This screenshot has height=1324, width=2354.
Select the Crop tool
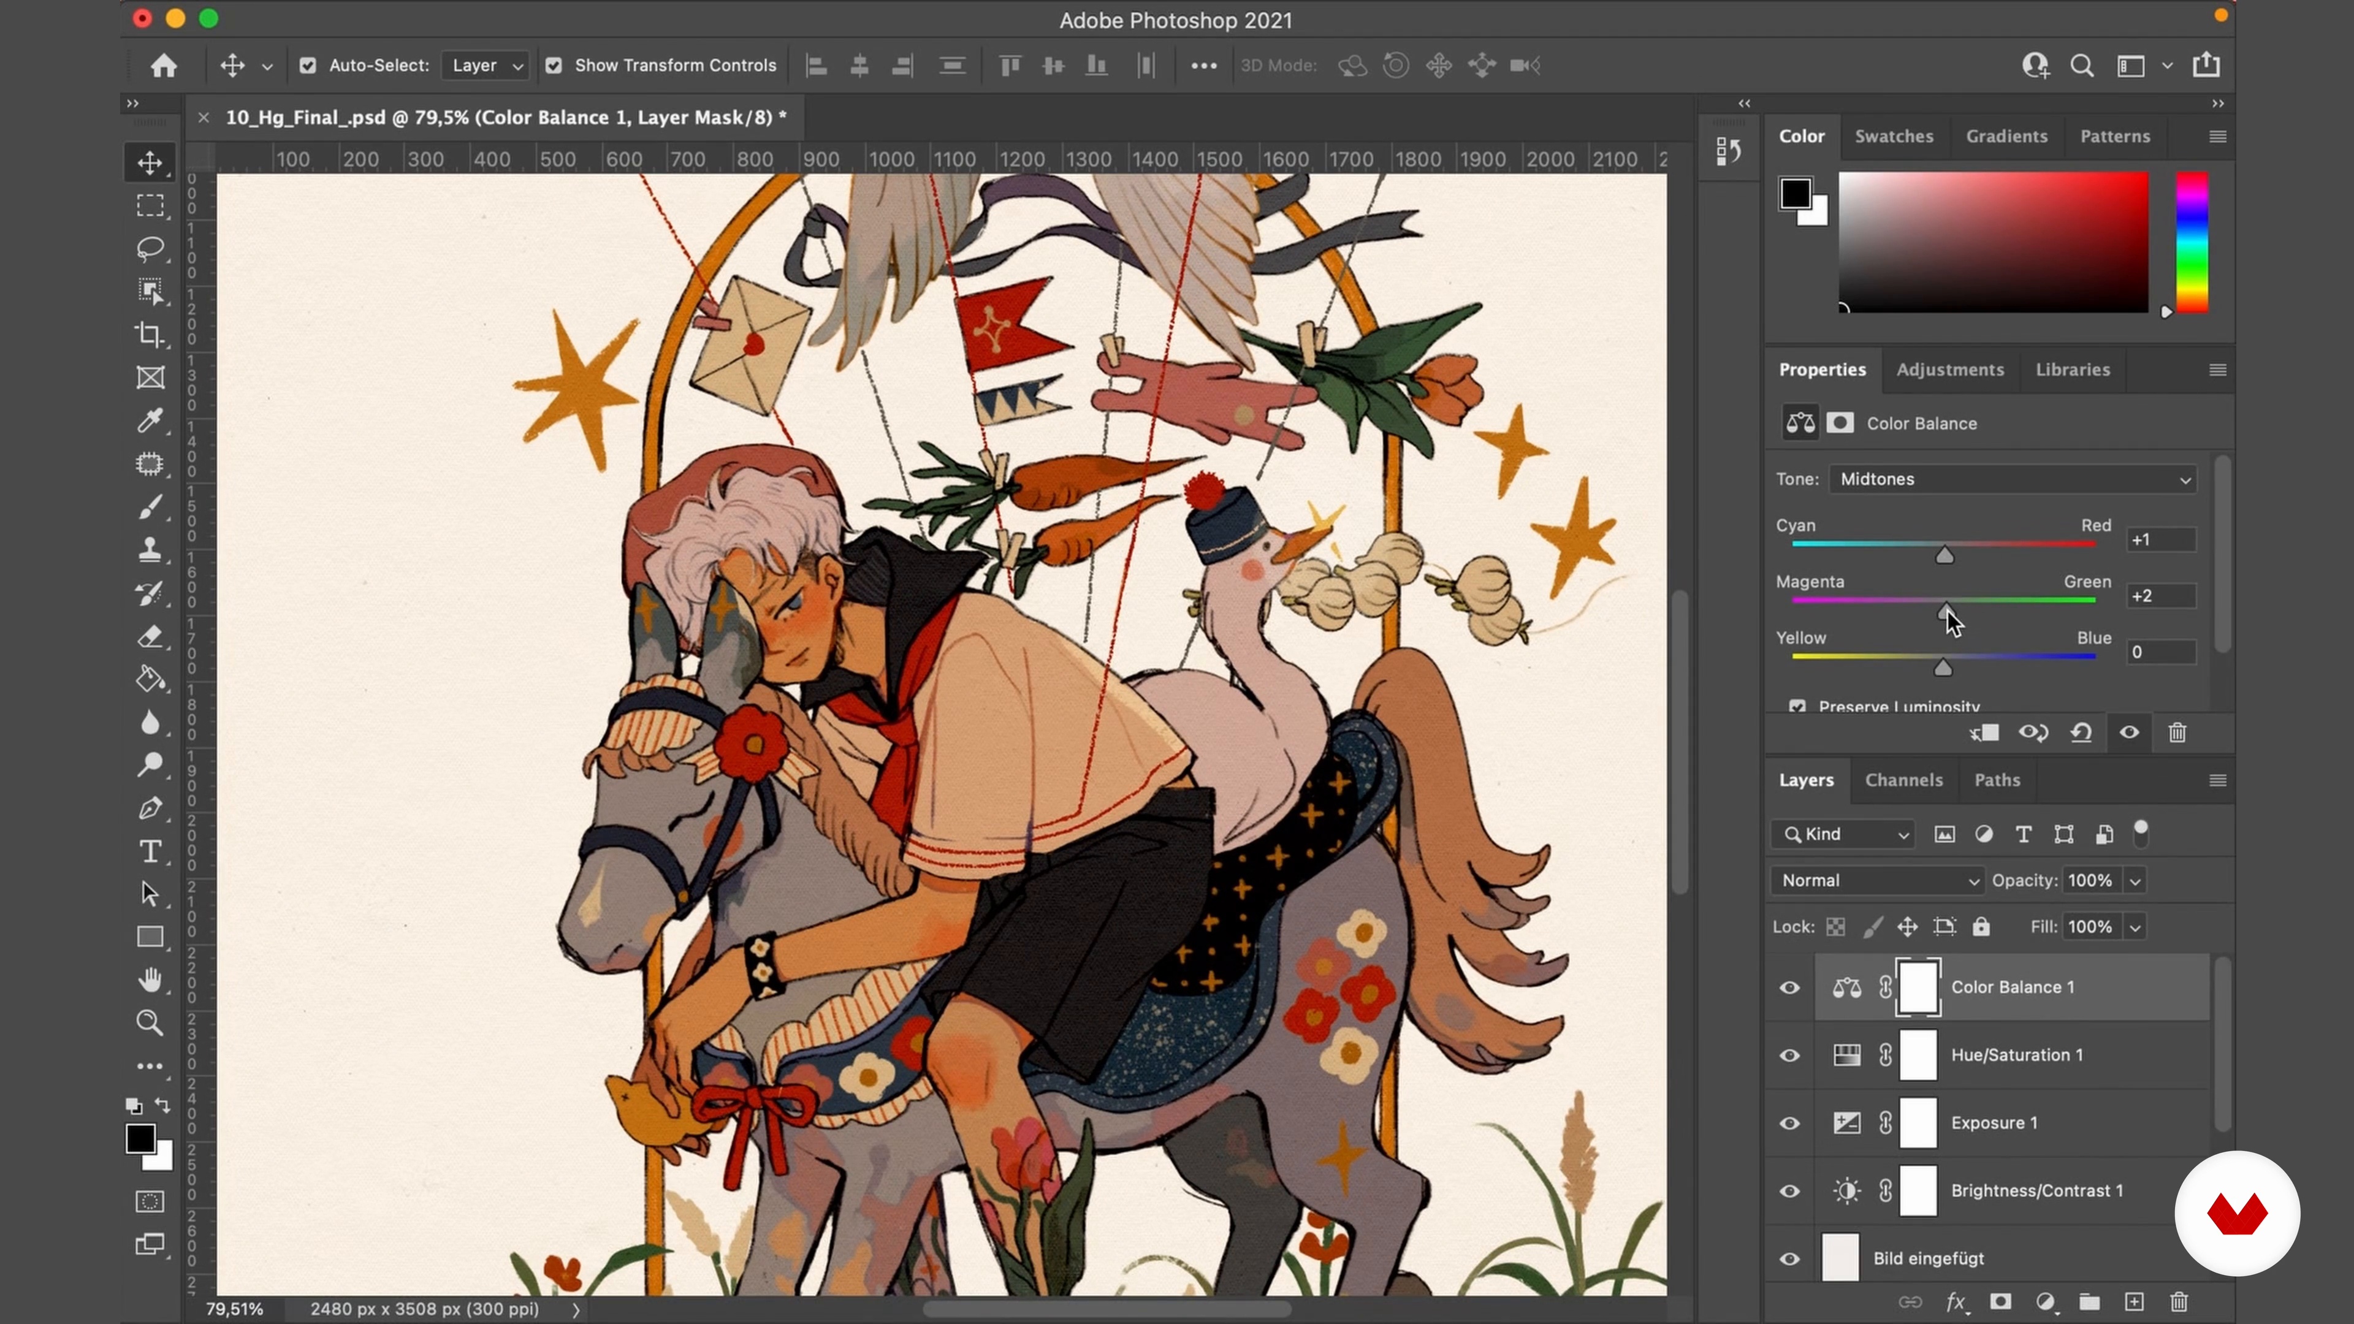(150, 335)
